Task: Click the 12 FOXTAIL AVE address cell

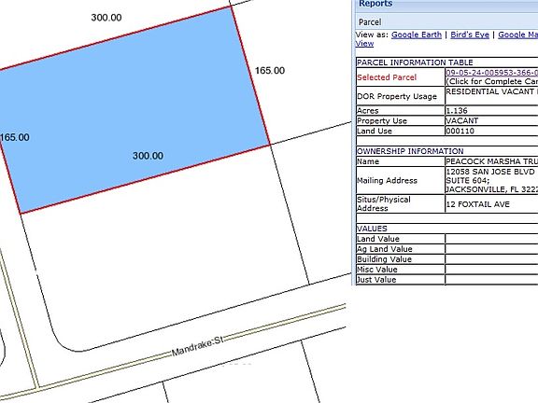Action: pos(491,204)
